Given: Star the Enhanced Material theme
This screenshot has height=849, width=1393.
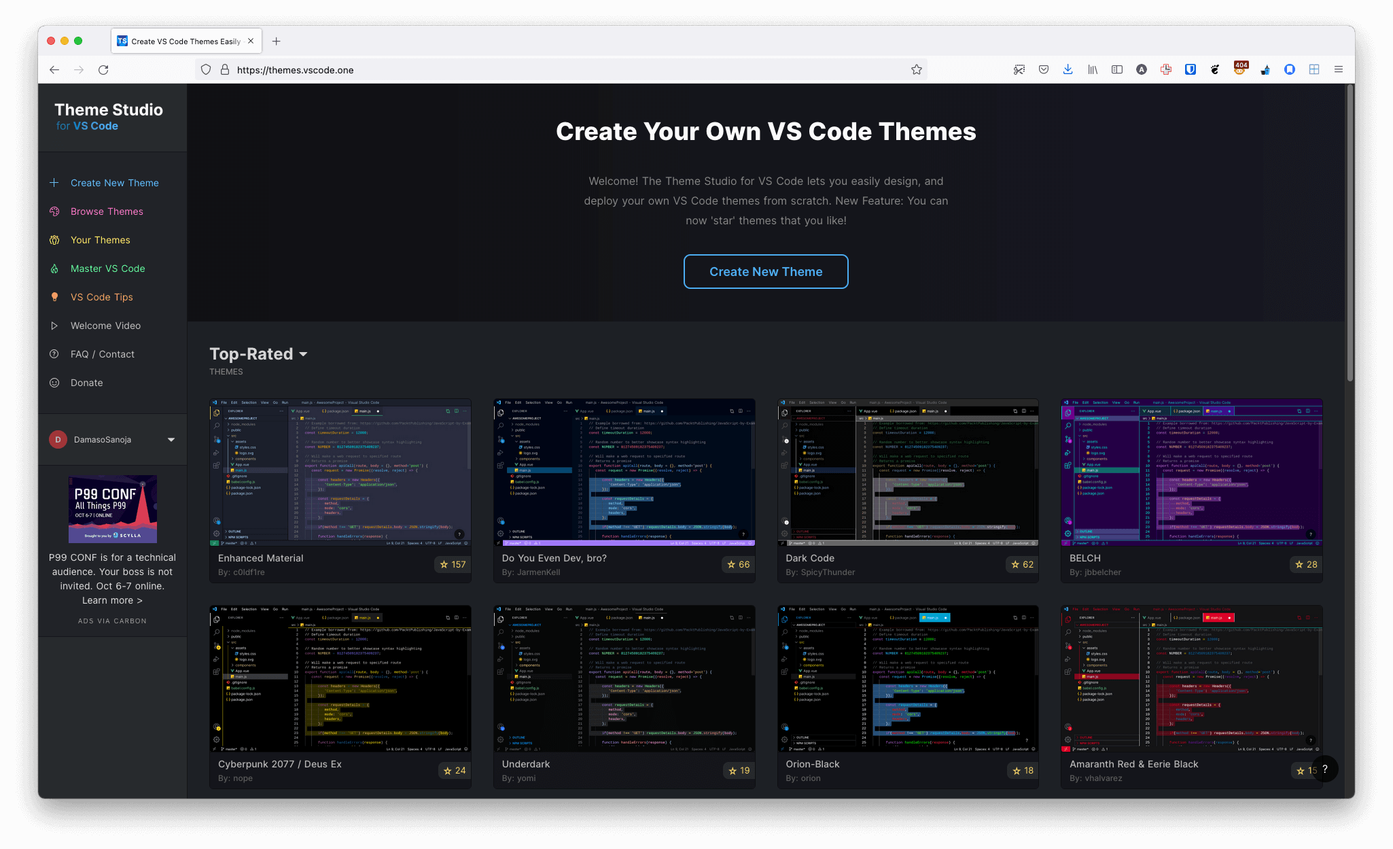Looking at the screenshot, I should click(x=453, y=564).
